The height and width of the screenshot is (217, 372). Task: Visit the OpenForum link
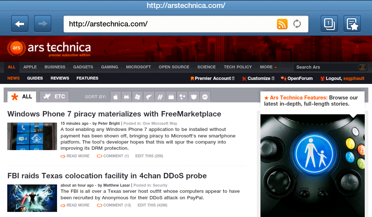point(297,78)
